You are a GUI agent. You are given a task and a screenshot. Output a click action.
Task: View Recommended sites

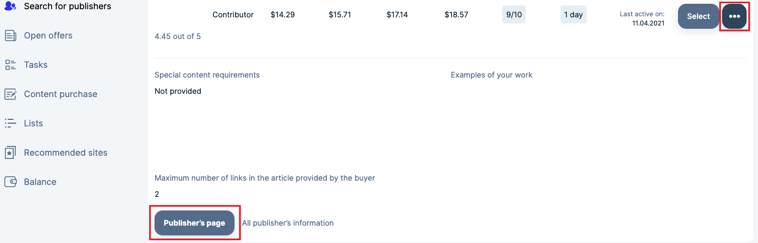point(65,153)
